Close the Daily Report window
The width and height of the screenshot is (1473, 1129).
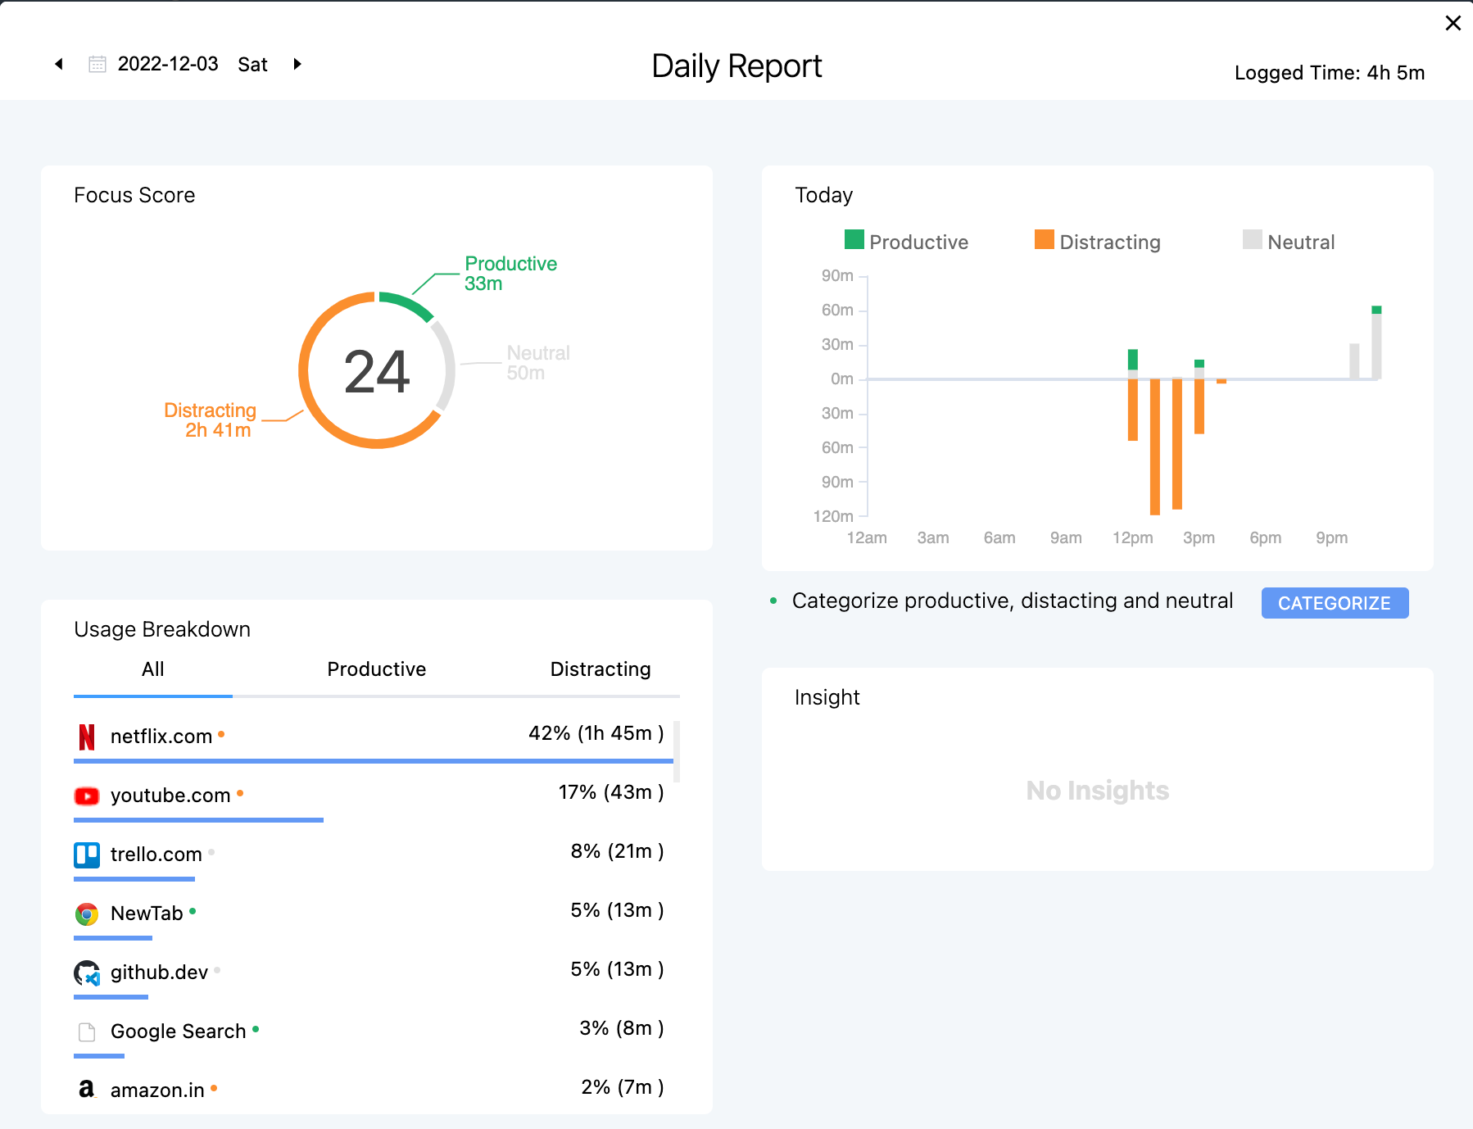pyautogui.click(x=1453, y=23)
